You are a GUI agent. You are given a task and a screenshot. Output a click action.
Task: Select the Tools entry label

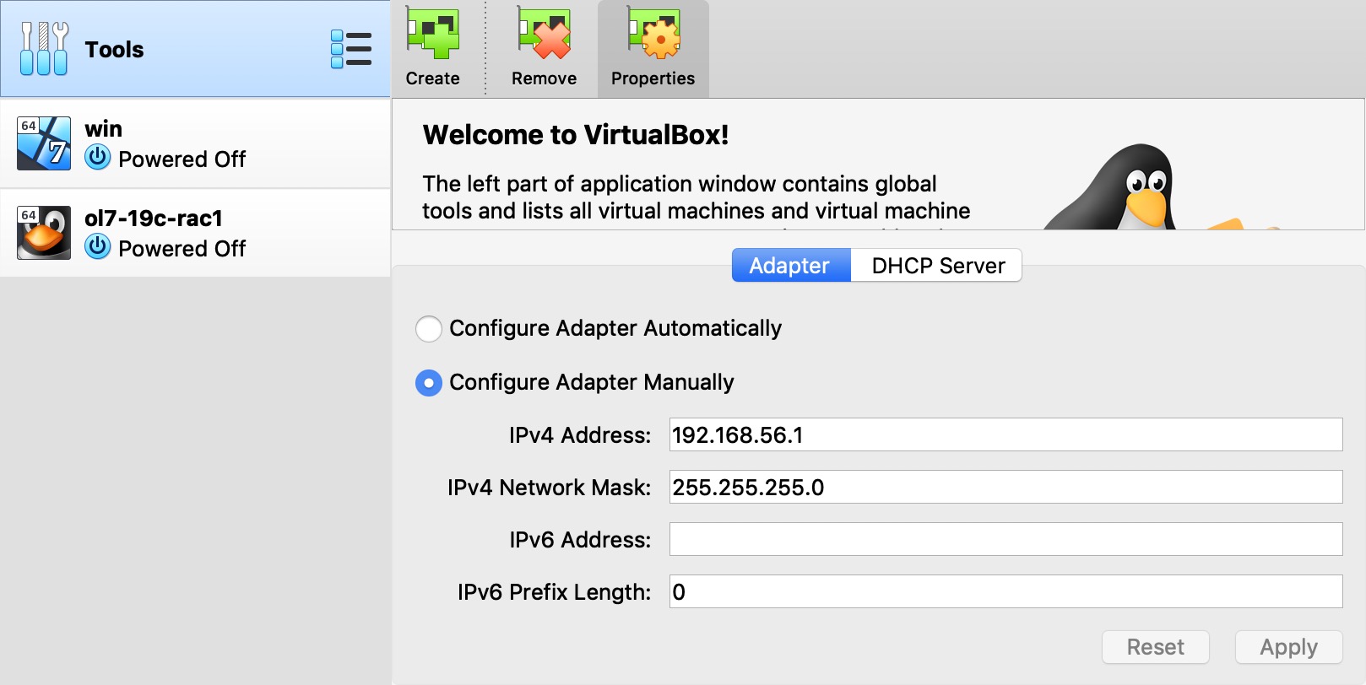coord(114,50)
